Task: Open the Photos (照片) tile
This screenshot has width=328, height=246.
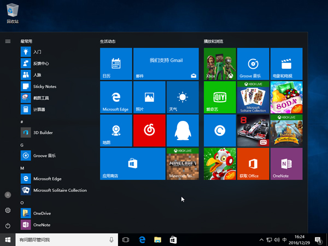Action: pos(149,97)
